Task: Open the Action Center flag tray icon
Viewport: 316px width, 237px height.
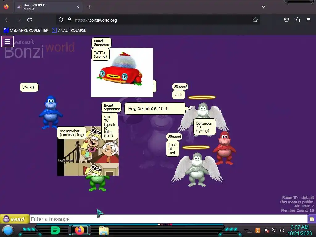Action: point(267,230)
